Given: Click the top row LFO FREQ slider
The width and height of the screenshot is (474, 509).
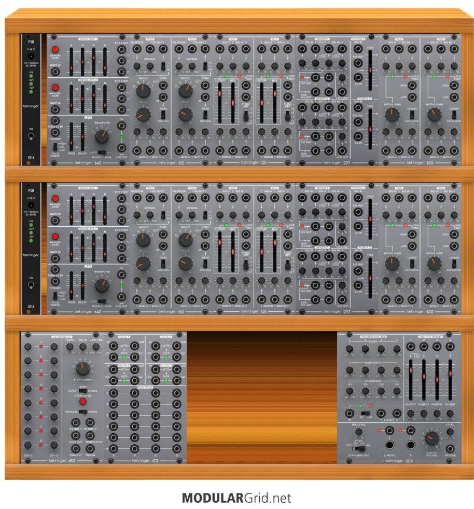Looking at the screenshot, I should click(x=72, y=136).
